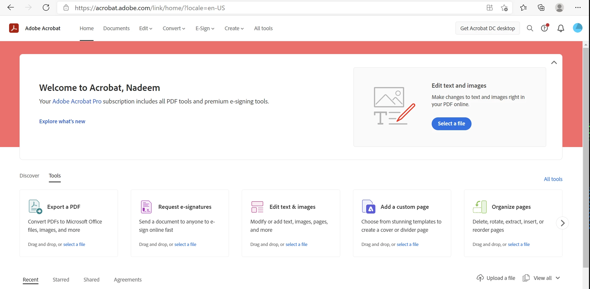The width and height of the screenshot is (590, 289).
Task: Click the Add a custom page icon
Action: [x=369, y=207]
